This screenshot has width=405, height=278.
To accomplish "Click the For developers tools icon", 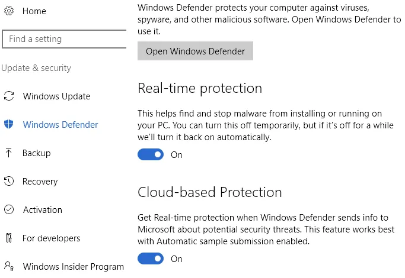I will pyautogui.click(x=9, y=238).
